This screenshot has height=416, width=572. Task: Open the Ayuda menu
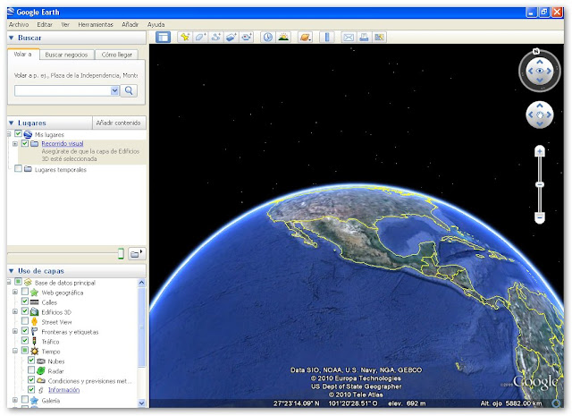coord(156,24)
